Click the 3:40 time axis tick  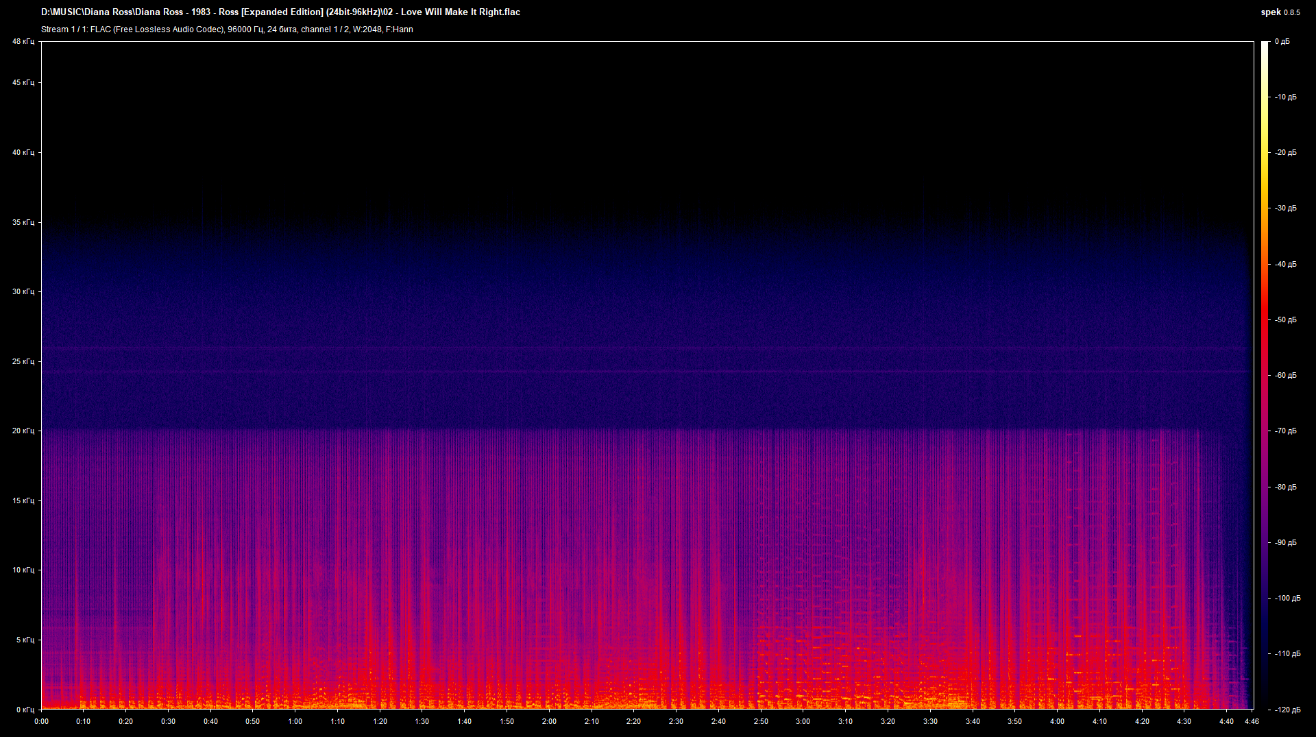(973, 721)
